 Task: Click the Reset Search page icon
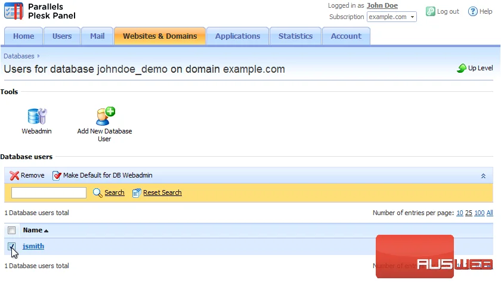click(x=137, y=193)
